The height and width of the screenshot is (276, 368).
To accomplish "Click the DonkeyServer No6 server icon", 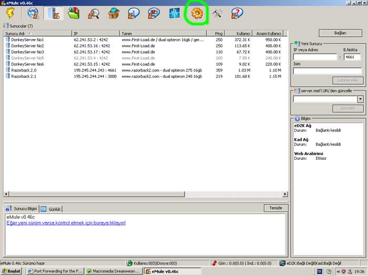I will (x=8, y=64).
